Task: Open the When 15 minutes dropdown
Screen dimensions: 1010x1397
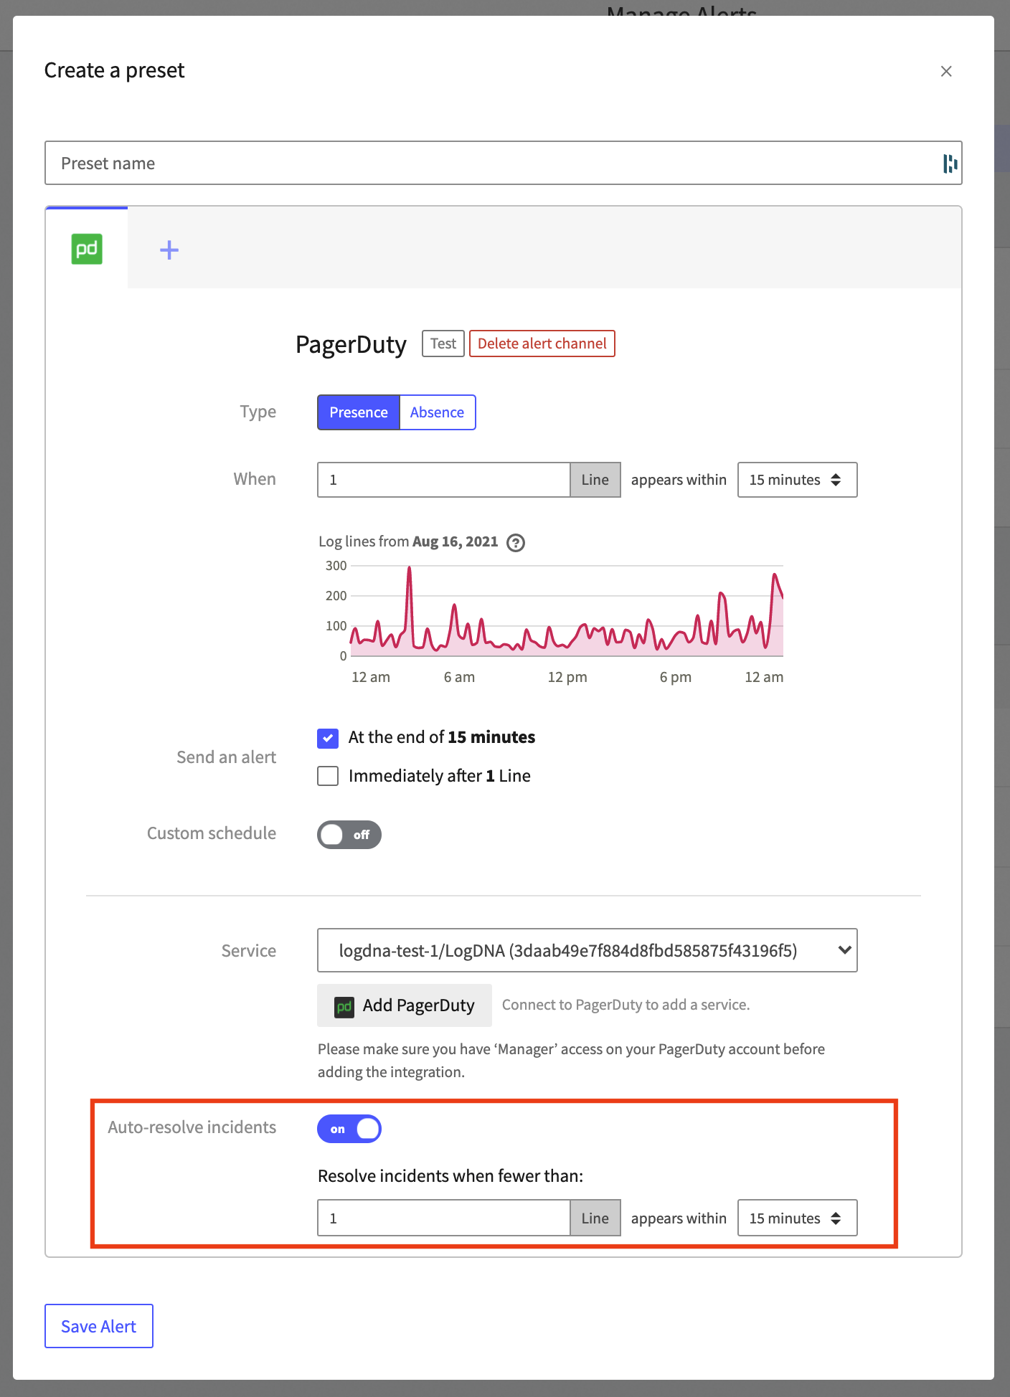Action: coord(797,480)
